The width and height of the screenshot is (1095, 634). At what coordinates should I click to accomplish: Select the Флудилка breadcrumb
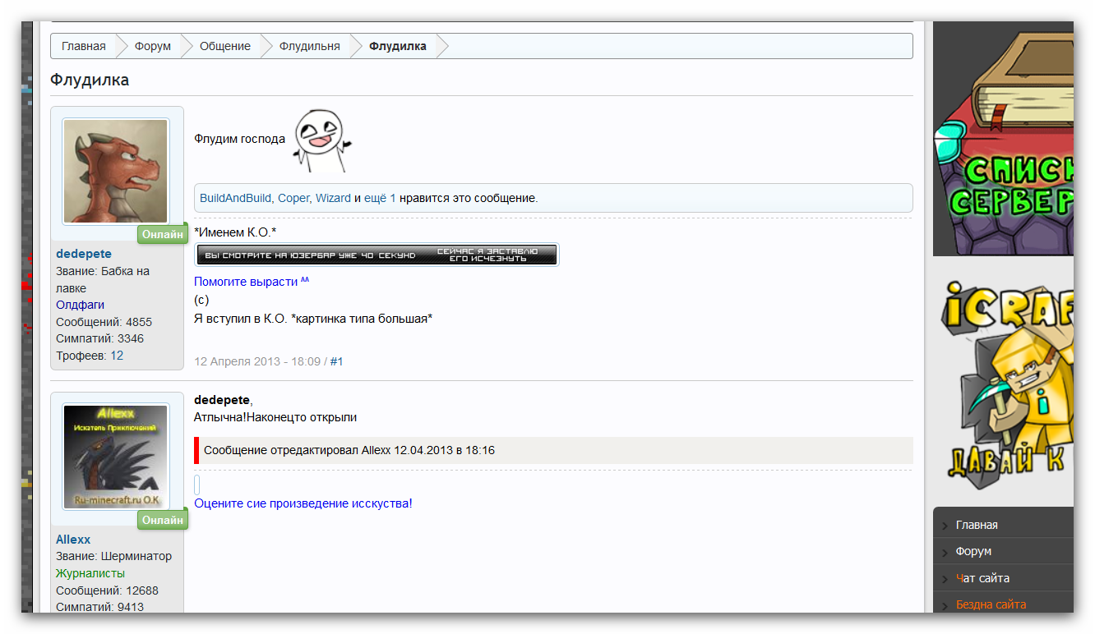[398, 46]
